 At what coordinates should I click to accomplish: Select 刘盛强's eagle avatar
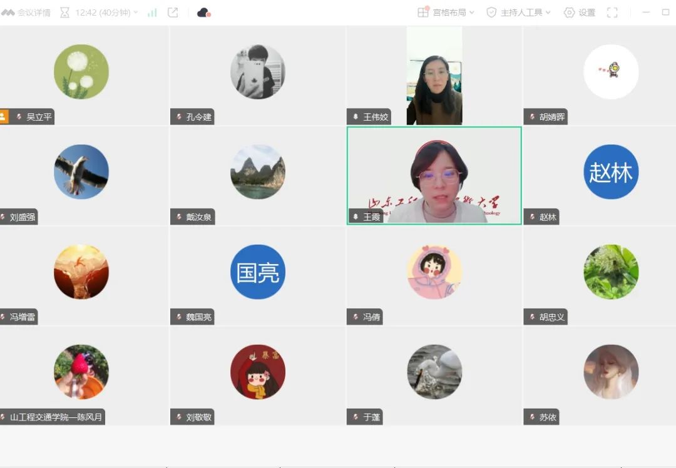point(81,172)
